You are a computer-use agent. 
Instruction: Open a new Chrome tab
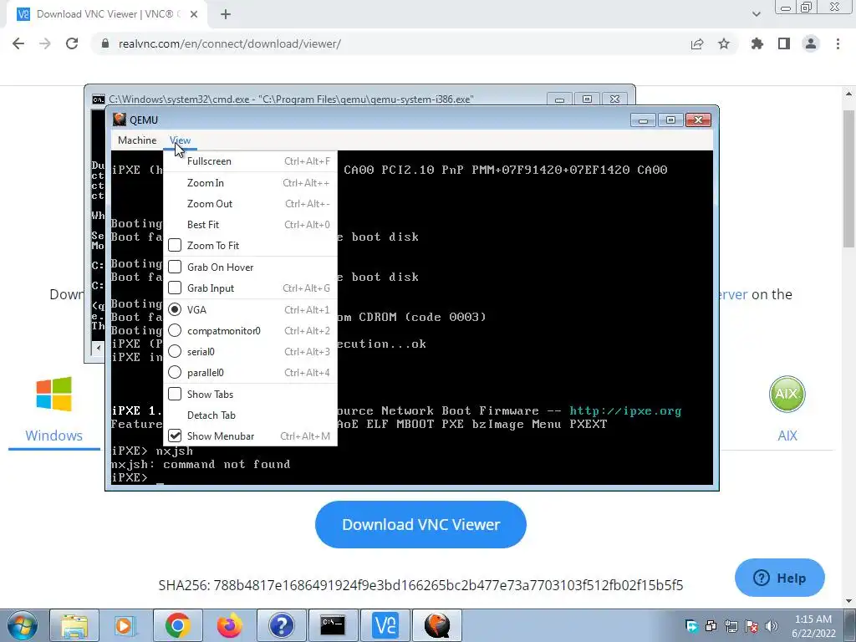coord(226,14)
